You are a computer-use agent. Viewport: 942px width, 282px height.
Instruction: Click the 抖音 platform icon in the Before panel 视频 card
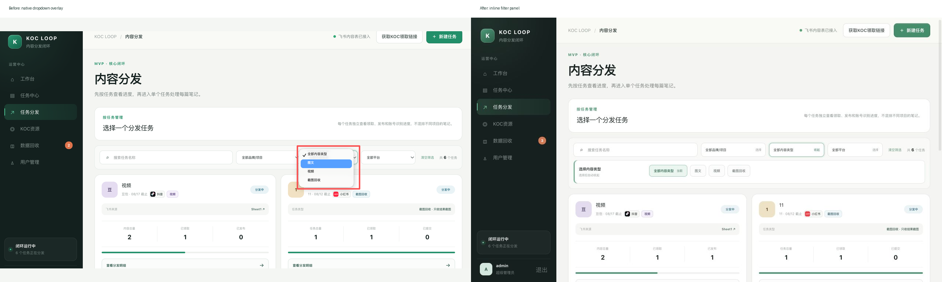tap(153, 194)
